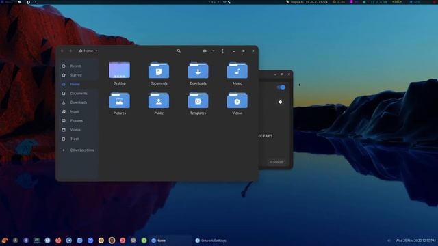Image resolution: width=438 pixels, height=246 pixels.
Task: Open the Documents folder in the grid
Action: click(159, 73)
